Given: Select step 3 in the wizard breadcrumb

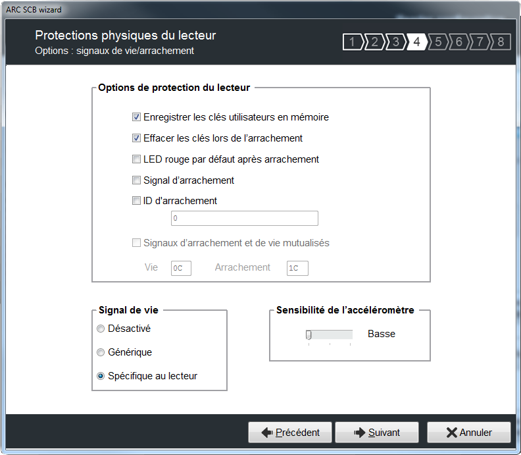Looking at the screenshot, I should coord(395,42).
